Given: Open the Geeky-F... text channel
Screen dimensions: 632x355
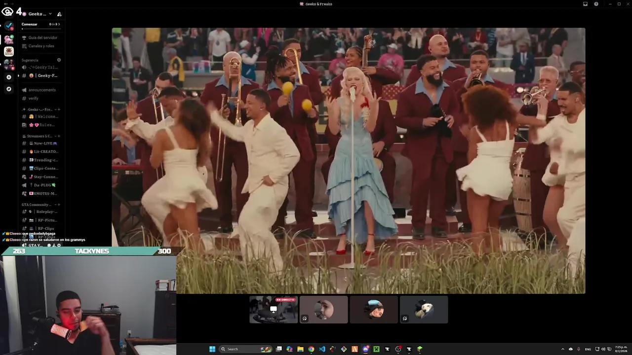Looking at the screenshot, I should (41, 75).
